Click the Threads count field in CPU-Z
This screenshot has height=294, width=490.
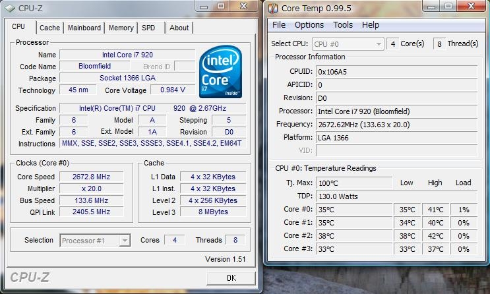(235, 240)
